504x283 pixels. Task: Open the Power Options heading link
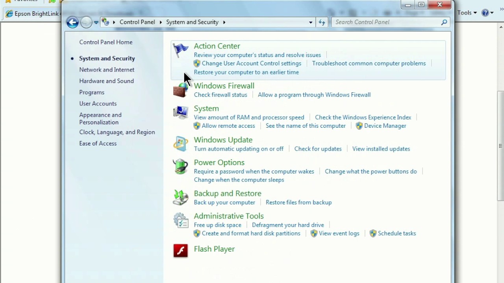[x=219, y=162]
